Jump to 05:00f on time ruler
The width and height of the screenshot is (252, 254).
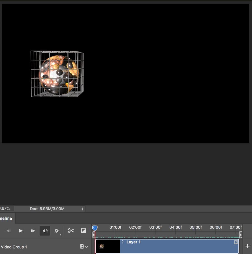(196, 227)
